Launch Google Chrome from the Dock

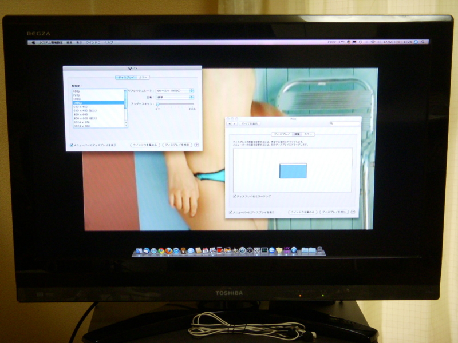point(161,250)
